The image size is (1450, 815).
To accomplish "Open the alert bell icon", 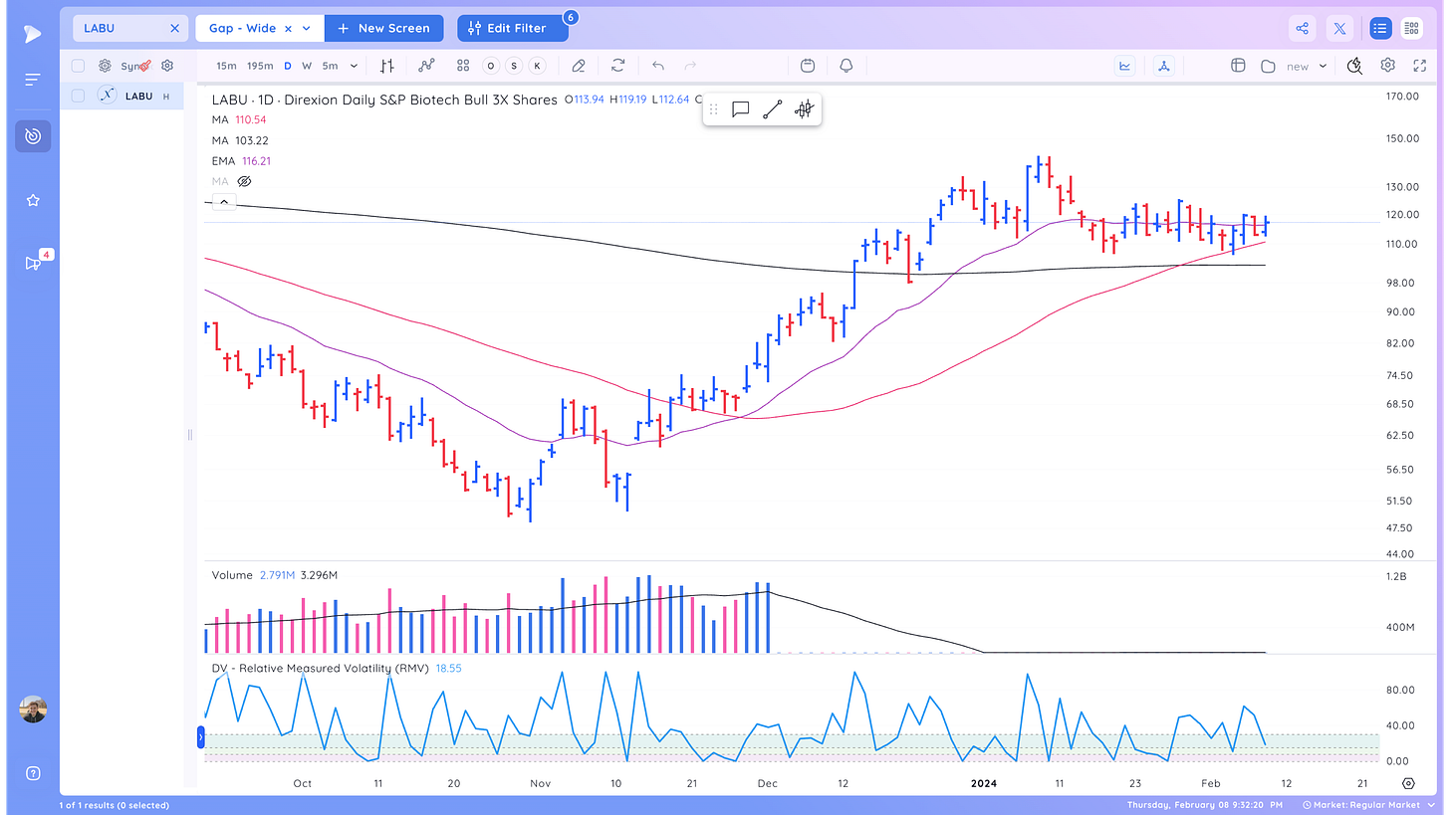I will pos(846,66).
